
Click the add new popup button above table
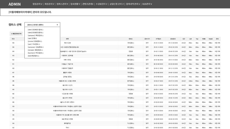click(16, 34)
